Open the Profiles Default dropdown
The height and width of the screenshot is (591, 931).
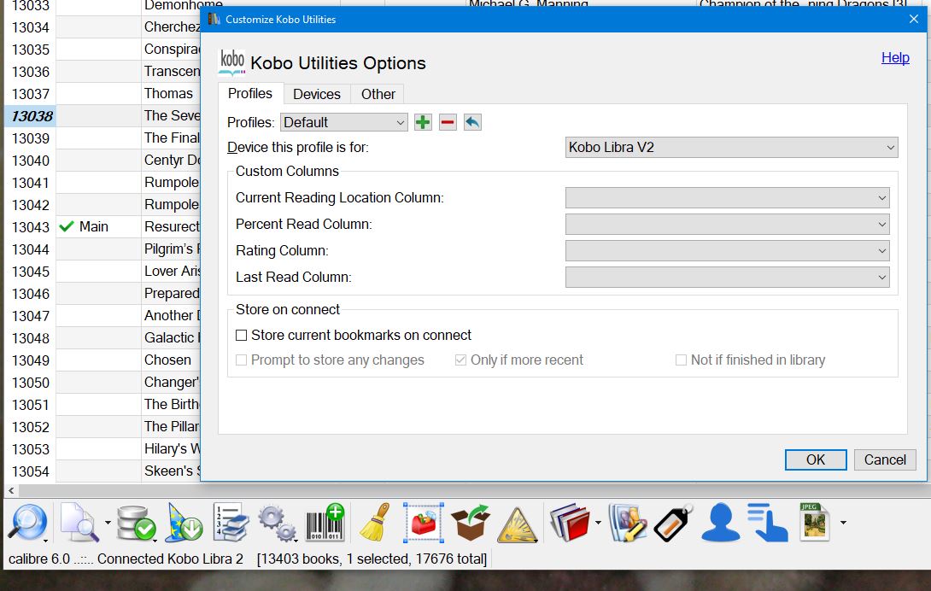(343, 122)
